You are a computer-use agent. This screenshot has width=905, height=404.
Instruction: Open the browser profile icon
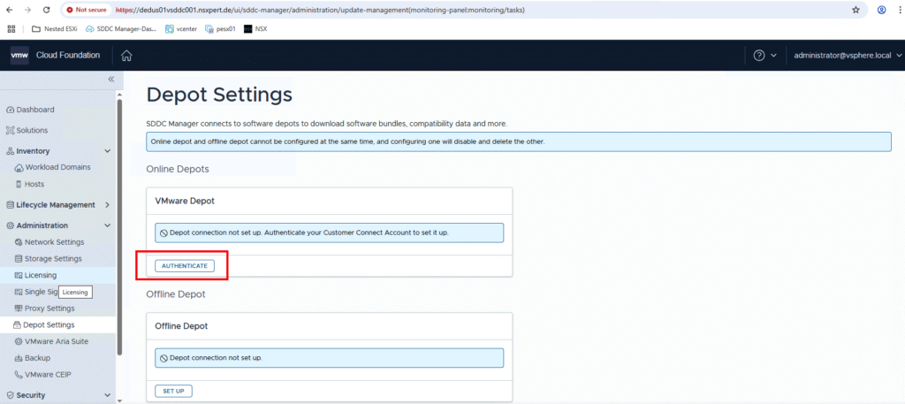pos(881,10)
